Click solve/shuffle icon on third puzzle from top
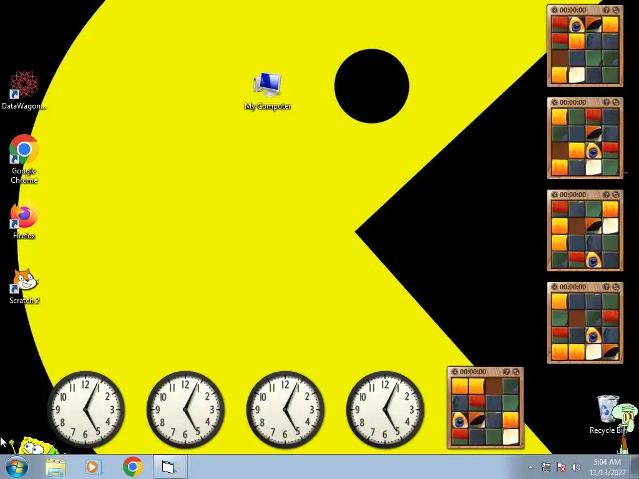 615,195
